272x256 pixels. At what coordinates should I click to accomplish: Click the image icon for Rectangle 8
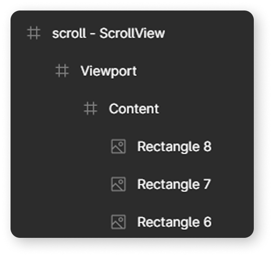[118, 146]
